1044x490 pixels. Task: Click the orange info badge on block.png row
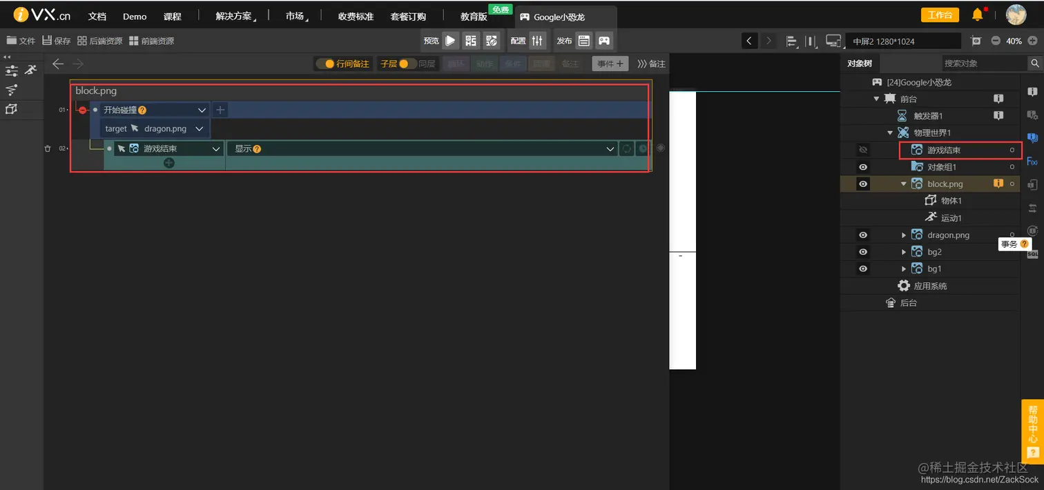pos(998,184)
